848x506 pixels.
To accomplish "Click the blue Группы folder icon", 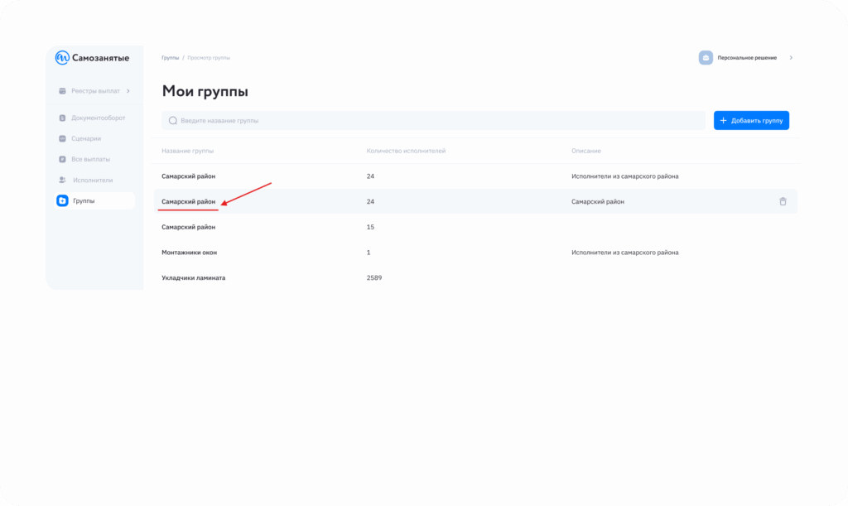I will pos(62,200).
